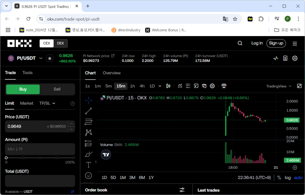Screen dimensions: 305x195
Task: Switch to DEX mode
Action: coord(60,43)
